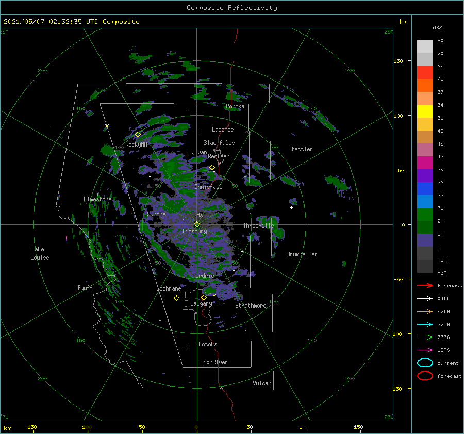Click the yellow radar-center marker near Olds

pyautogui.click(x=197, y=224)
